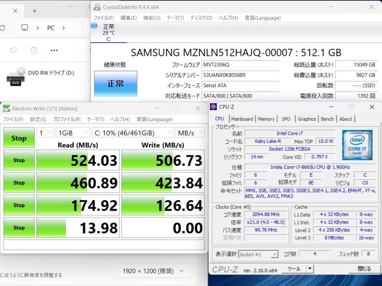Open the MB/s unit dropdown
Screen dimensions: 382x286
point(190,133)
